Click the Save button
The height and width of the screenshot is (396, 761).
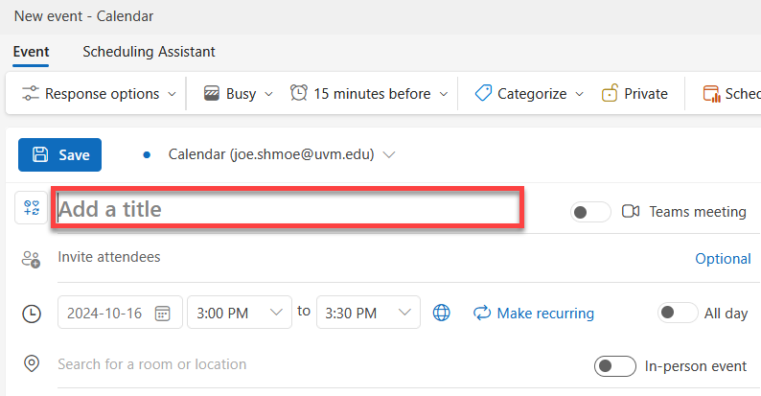[x=59, y=154]
